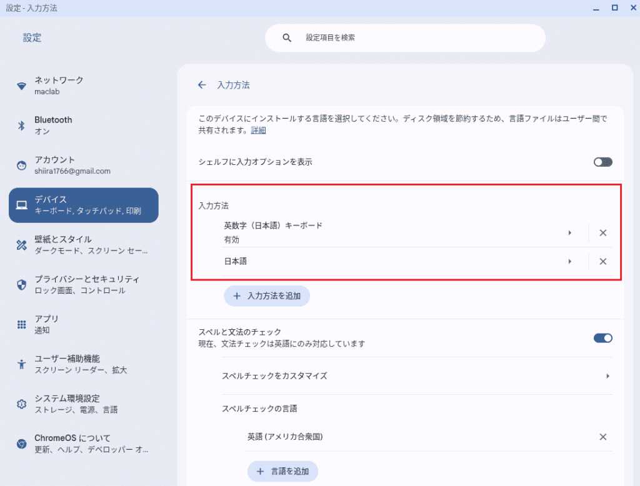Open Bluetooth settings section
The image size is (640, 486).
click(84, 126)
